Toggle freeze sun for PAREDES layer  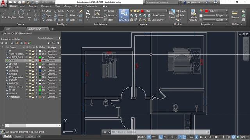tap(30, 84)
